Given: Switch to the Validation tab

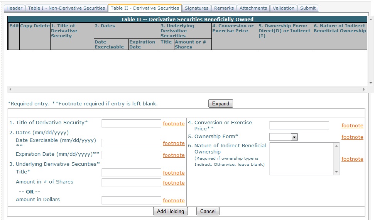Looking at the screenshot, I should [x=284, y=8].
